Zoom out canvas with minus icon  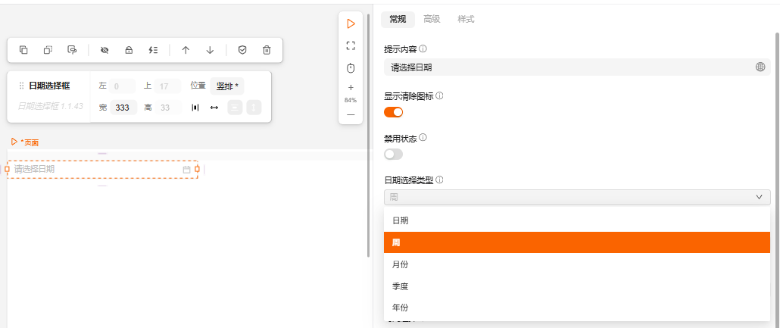[x=351, y=114]
